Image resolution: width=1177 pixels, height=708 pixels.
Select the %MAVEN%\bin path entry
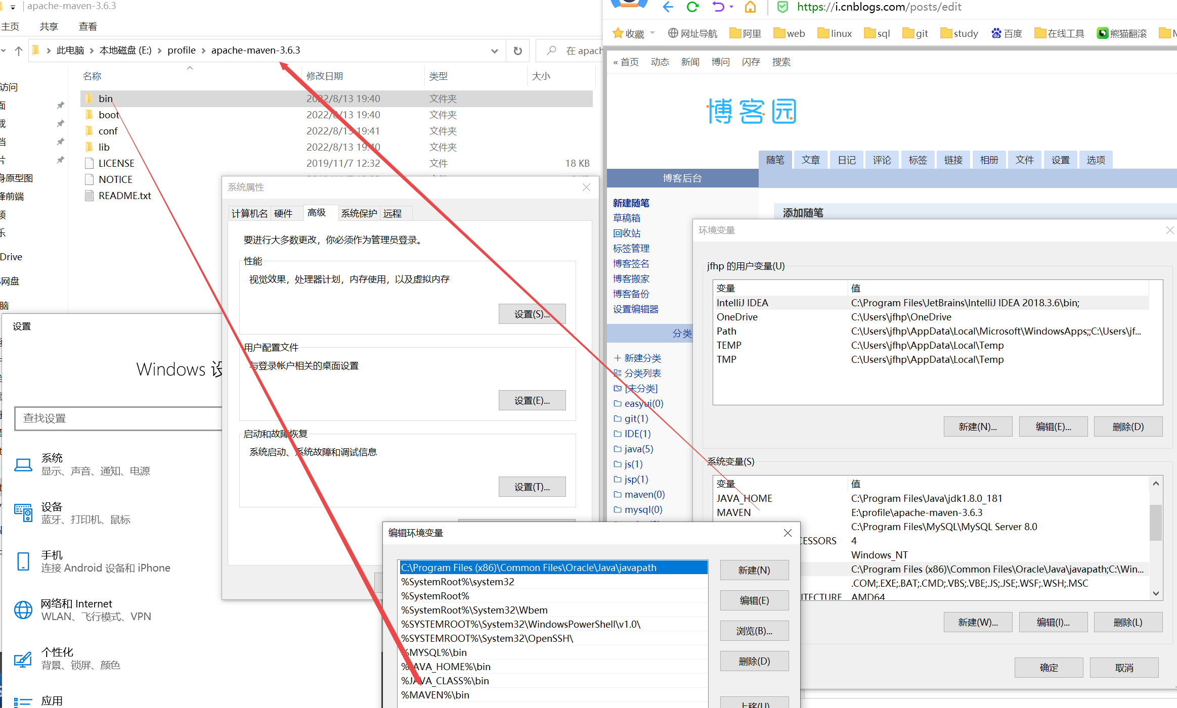pos(435,695)
